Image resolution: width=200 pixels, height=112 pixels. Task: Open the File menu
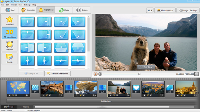(x=3, y=5)
